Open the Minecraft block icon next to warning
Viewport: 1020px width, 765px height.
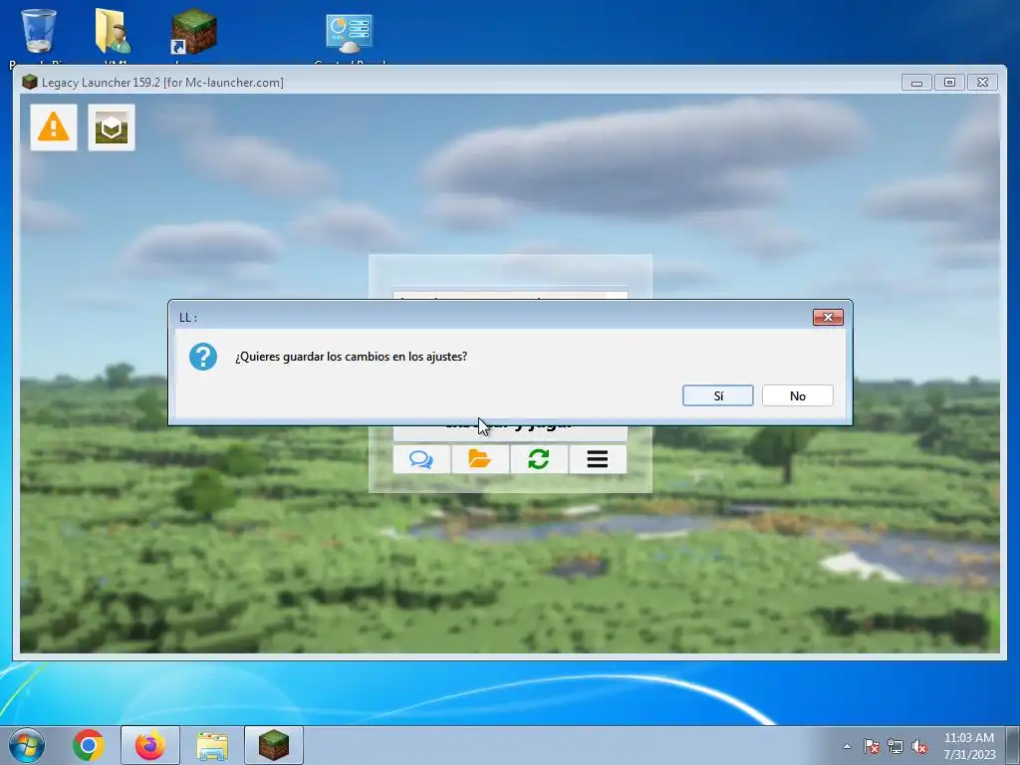pos(112,127)
